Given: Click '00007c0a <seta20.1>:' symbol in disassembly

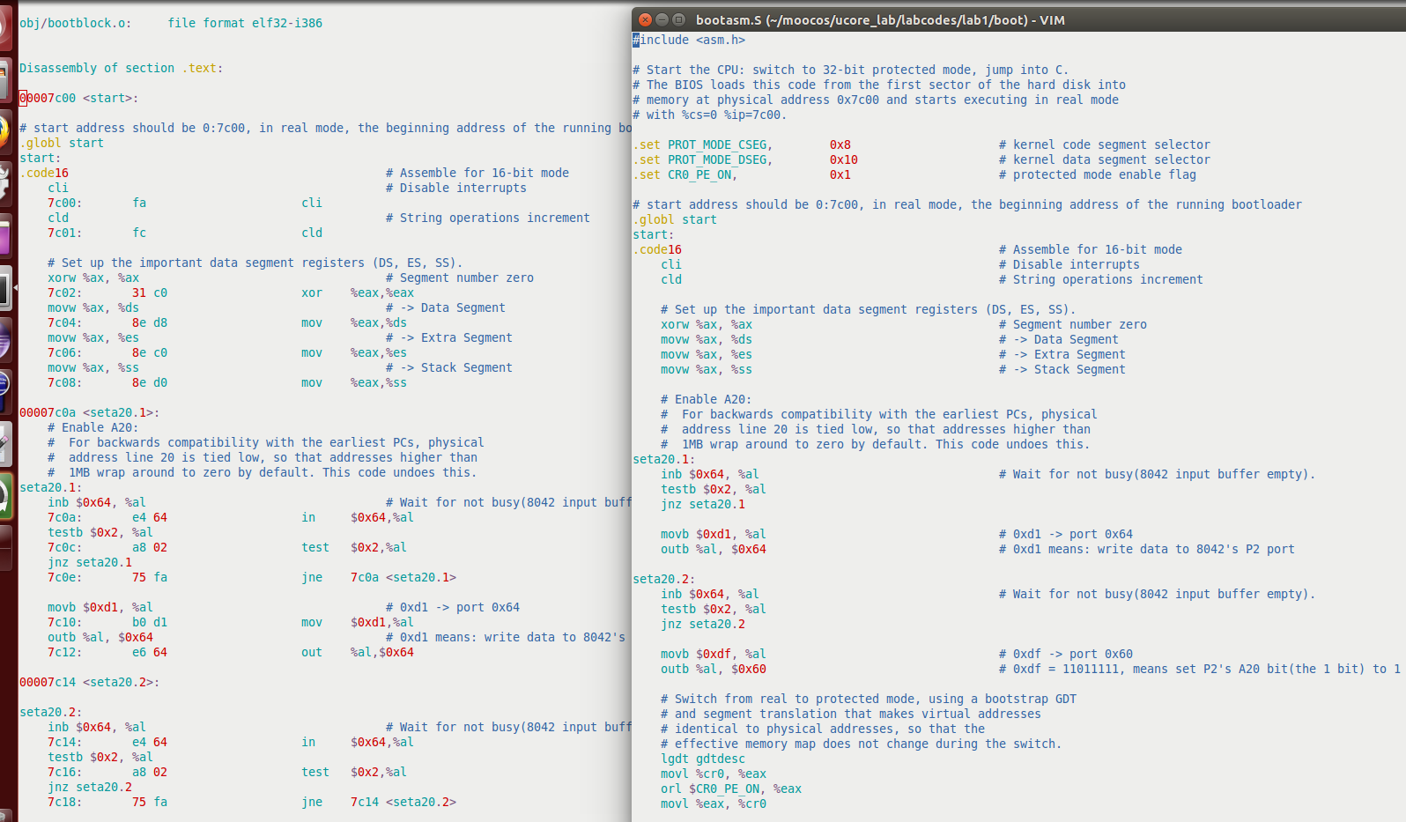Looking at the screenshot, I should pyautogui.click(x=89, y=412).
